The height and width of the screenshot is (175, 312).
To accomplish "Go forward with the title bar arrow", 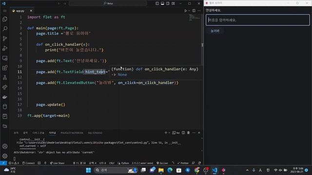I will (x=65, y=3).
